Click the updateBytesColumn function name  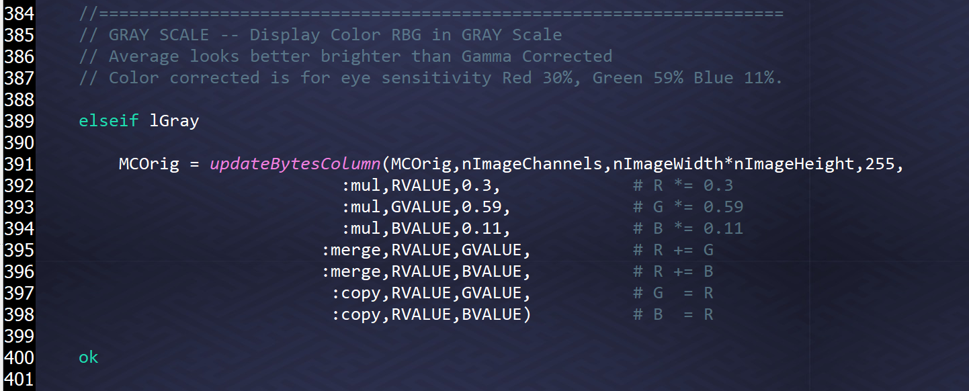[295, 164]
